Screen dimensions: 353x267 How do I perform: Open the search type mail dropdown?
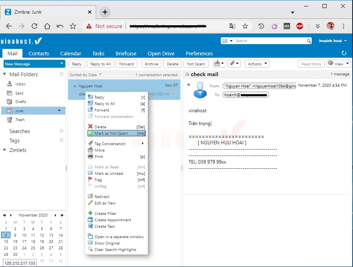(x=227, y=41)
